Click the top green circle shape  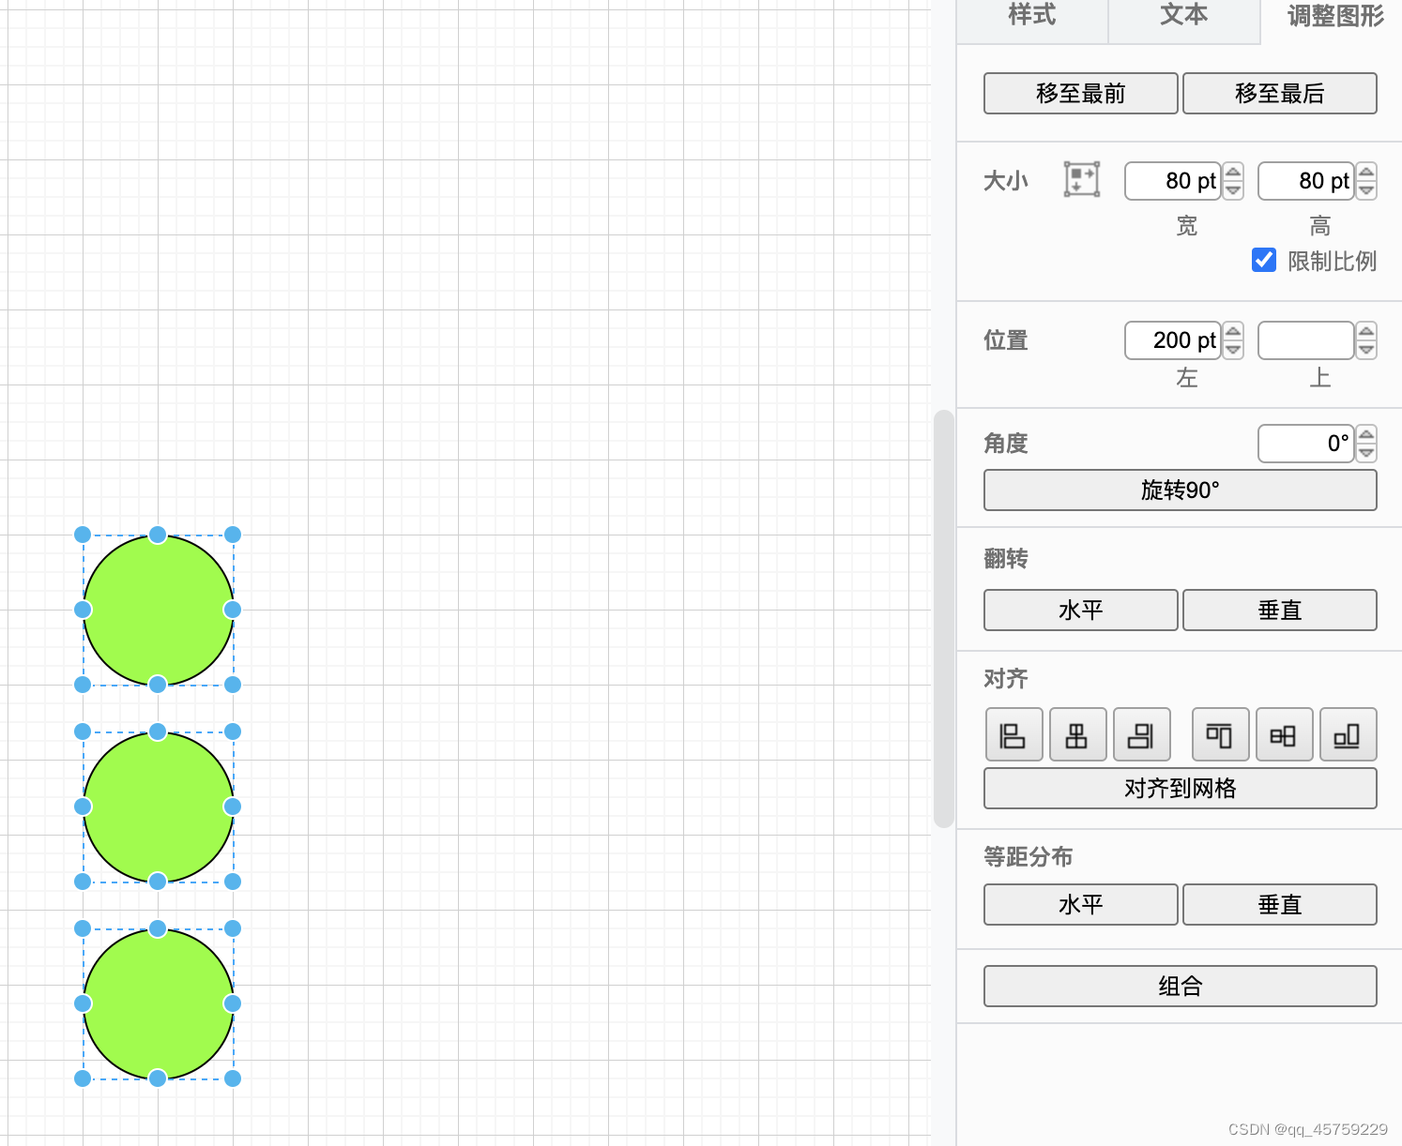[158, 610]
